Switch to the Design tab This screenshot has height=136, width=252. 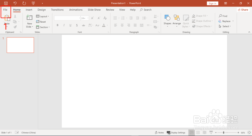42,10
